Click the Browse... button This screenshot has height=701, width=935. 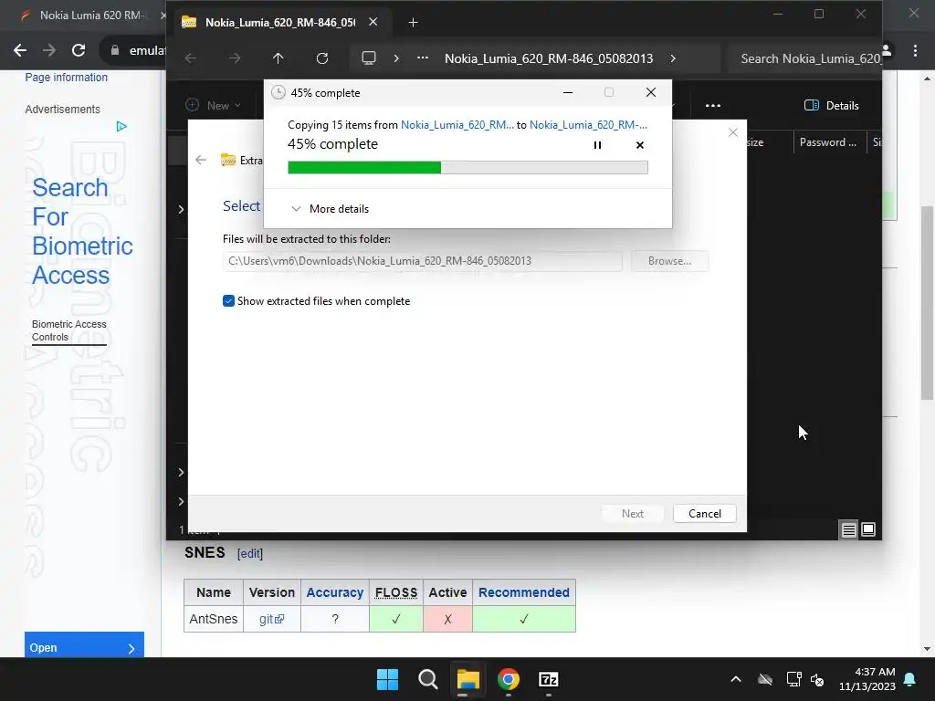(669, 261)
